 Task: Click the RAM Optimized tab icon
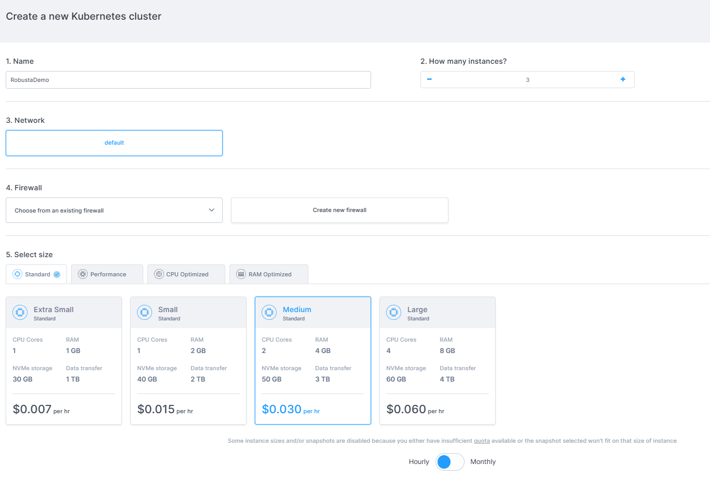(241, 274)
